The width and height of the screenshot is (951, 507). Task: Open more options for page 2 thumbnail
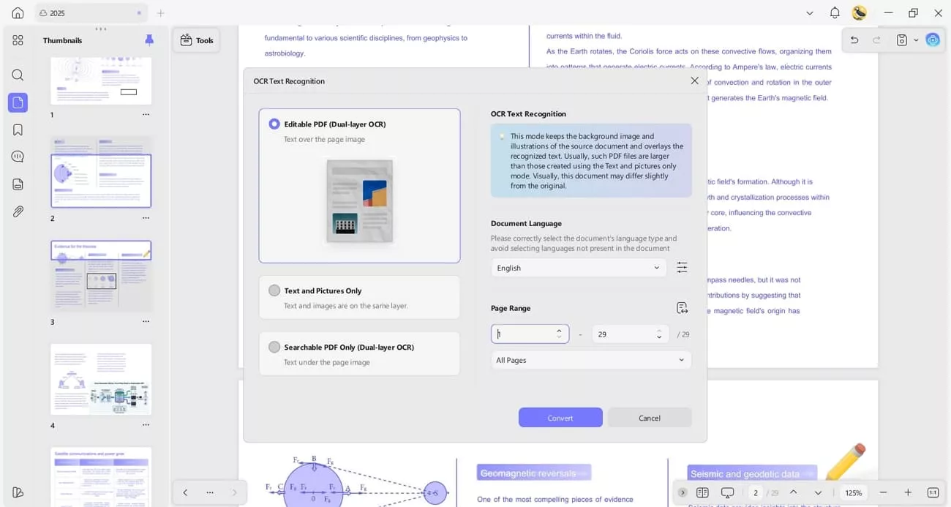(x=146, y=218)
